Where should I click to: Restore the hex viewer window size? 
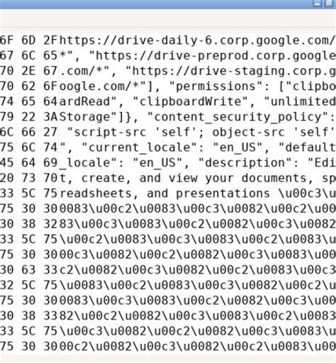coord(329,3)
